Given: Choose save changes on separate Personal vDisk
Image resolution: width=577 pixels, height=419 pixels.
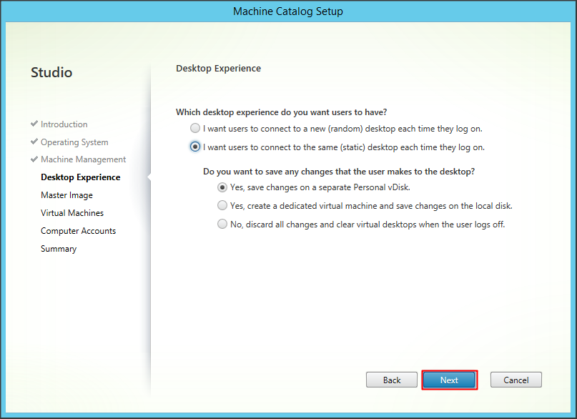Looking at the screenshot, I should [222, 187].
